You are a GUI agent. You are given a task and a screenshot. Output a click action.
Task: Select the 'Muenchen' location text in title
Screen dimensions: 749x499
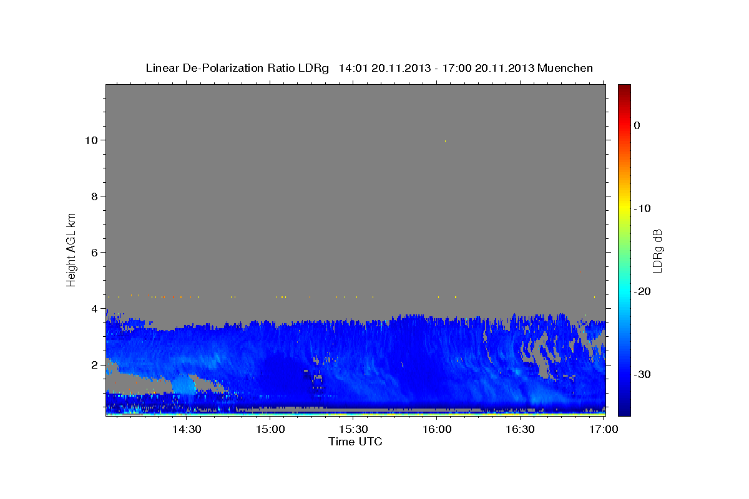pyautogui.click(x=566, y=68)
